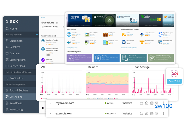185x123 pixels.
Task: Click the Docker whale icon
Action: (x=69, y=42)
